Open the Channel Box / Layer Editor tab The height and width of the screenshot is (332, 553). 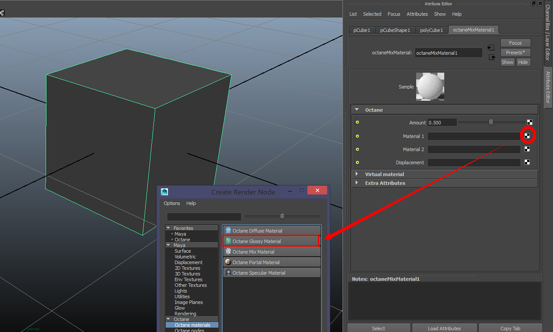pos(547,32)
